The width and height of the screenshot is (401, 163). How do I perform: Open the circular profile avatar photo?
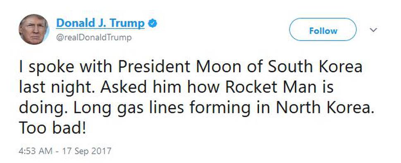click(x=34, y=30)
